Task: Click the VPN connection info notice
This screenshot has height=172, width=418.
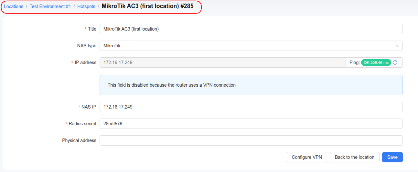Action: [251, 85]
